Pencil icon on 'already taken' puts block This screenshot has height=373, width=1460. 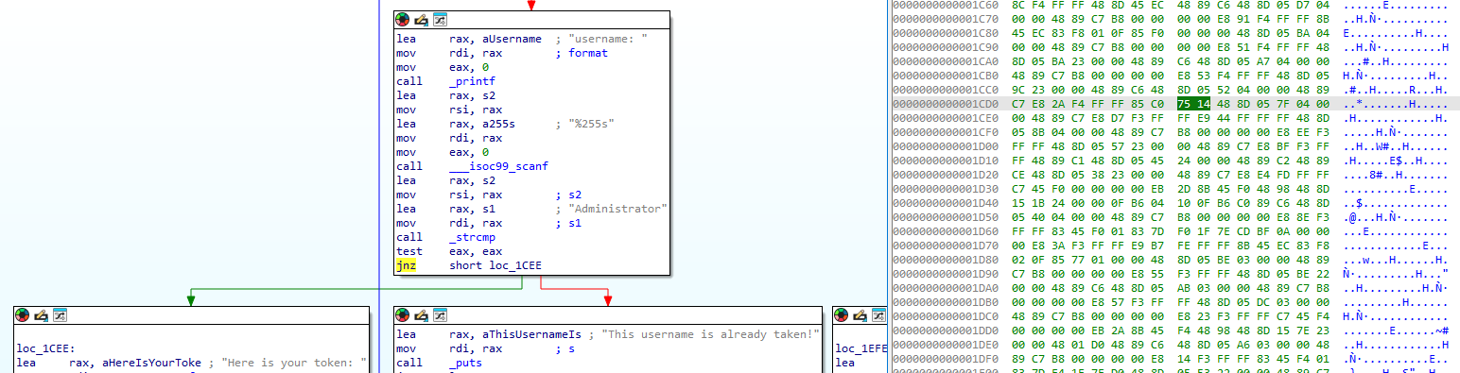point(422,314)
